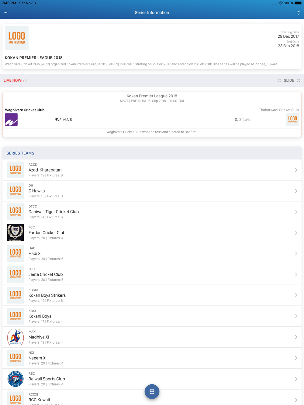304x405 pixels.
Task: Open the live match M627 card header
Action: tap(152, 98)
